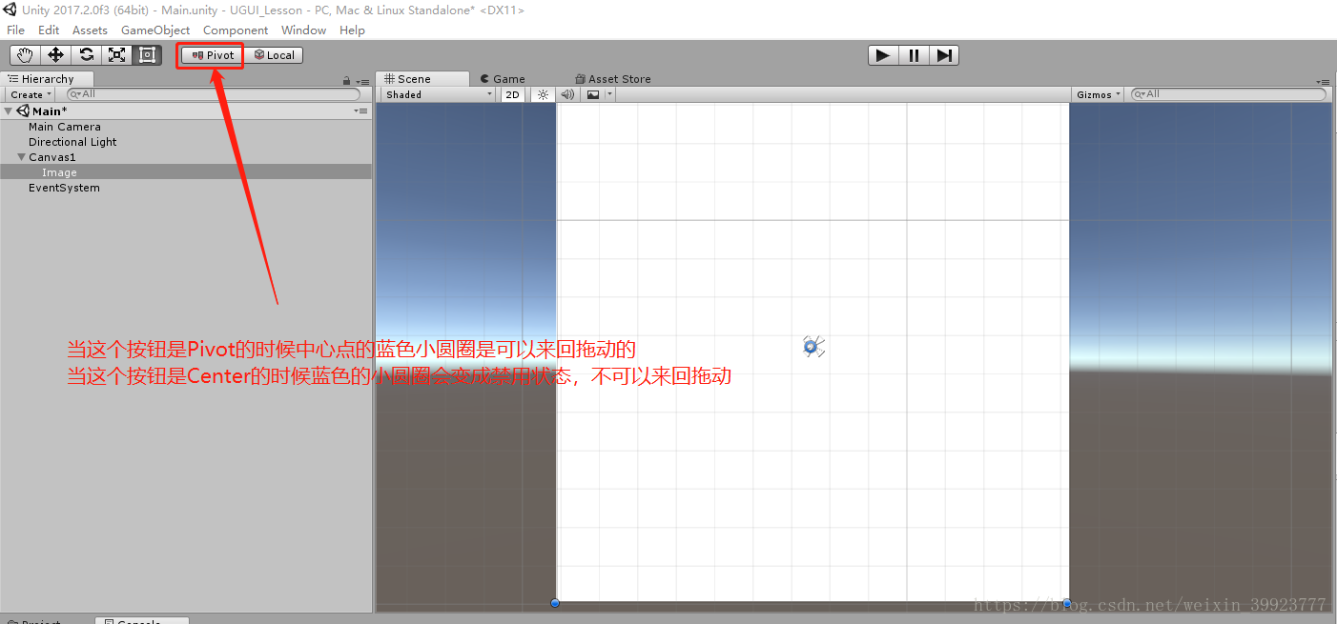This screenshot has height=624, width=1337.
Task: Click the bottom-left blue rect handle
Action: [555, 603]
